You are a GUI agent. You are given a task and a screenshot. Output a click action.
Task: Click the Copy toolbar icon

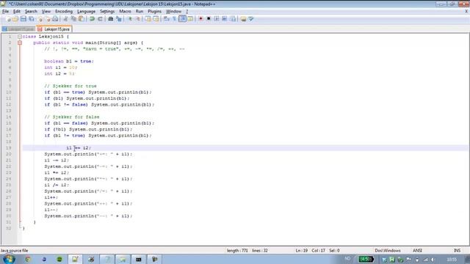73,19
